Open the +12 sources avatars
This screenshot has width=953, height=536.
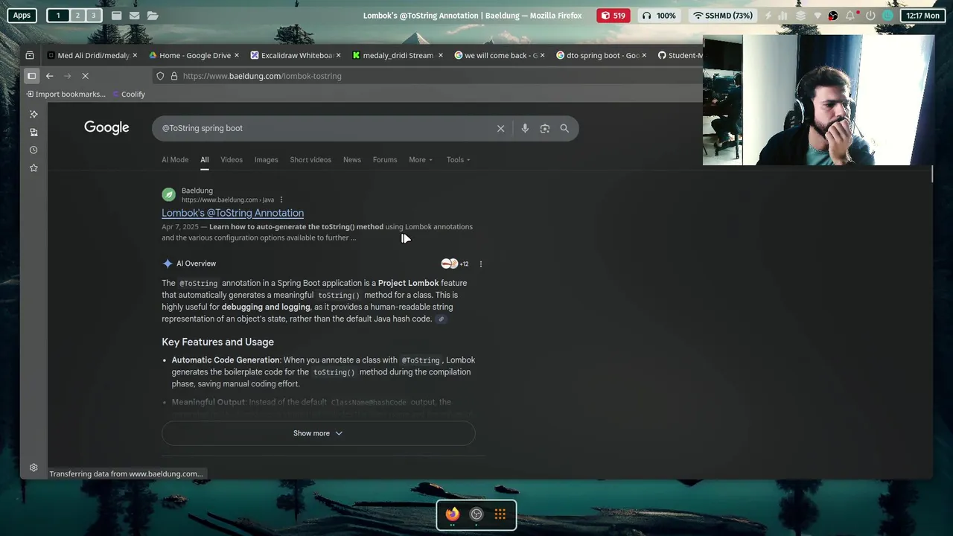[455, 264]
